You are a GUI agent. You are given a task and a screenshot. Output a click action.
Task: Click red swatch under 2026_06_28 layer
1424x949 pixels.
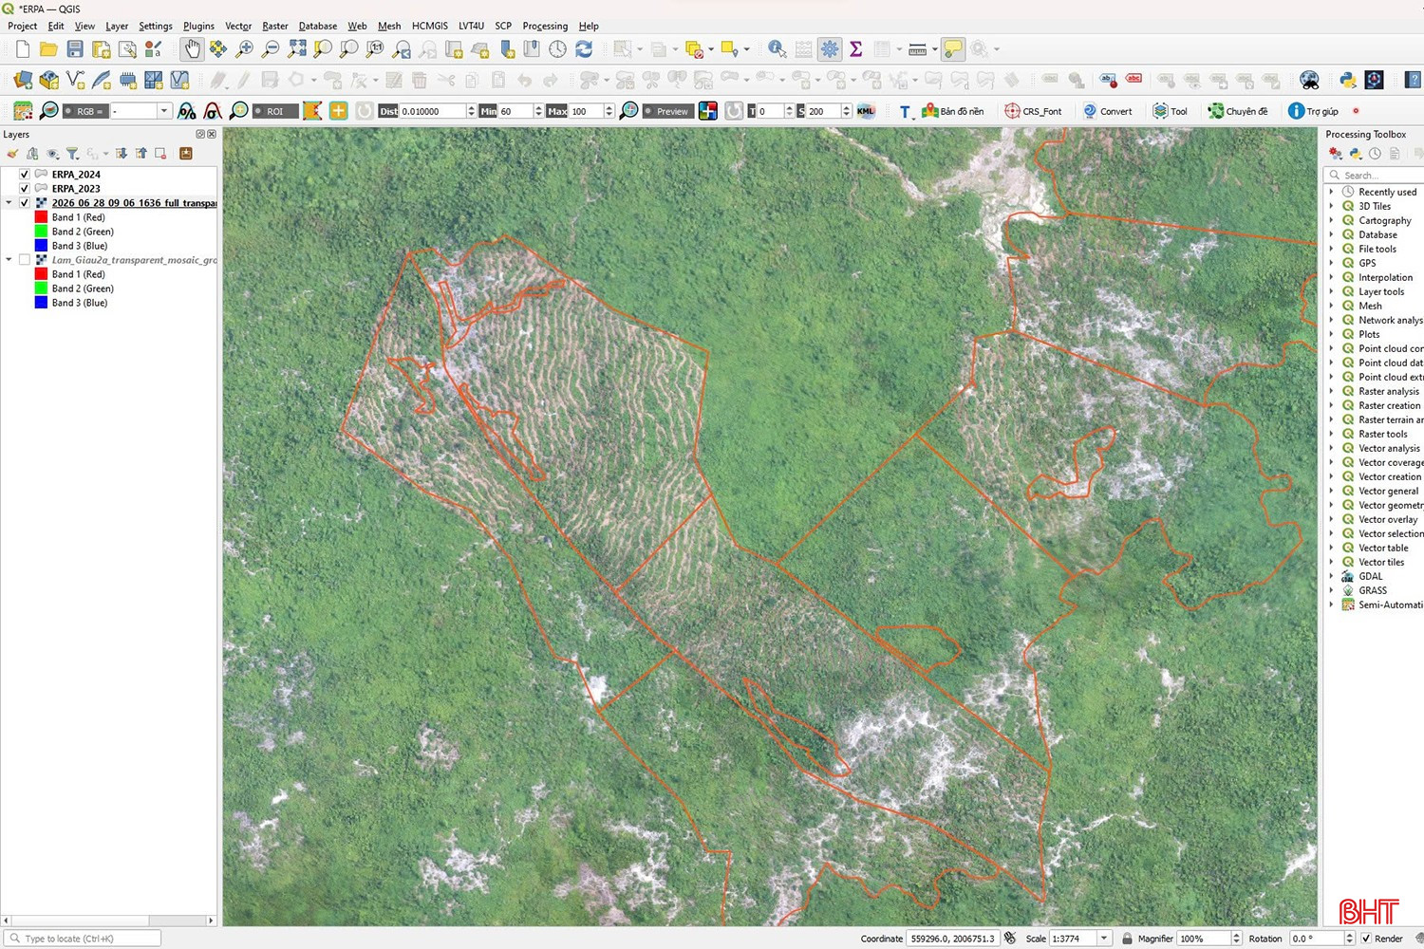[x=41, y=217]
